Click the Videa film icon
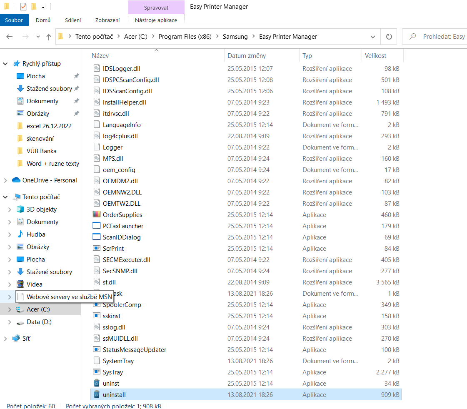Image resolution: width=467 pixels, height=409 pixels. [x=20, y=284]
